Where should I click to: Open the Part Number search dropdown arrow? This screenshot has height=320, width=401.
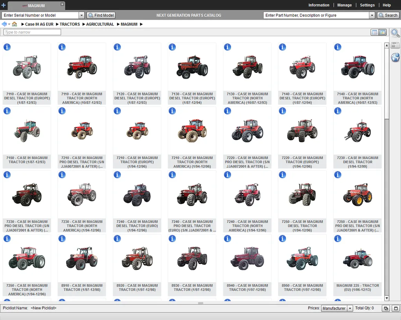pyautogui.click(x=372, y=15)
